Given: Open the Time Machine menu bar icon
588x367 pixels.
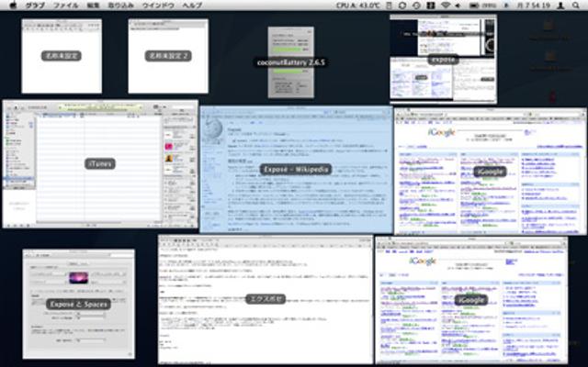Looking at the screenshot, I should pyautogui.click(x=416, y=6).
